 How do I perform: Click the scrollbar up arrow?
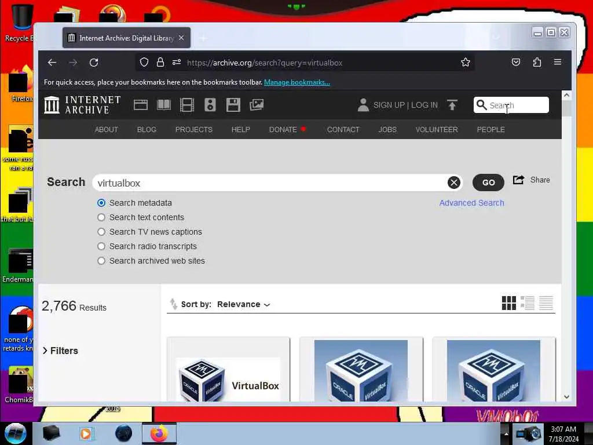pos(566,95)
